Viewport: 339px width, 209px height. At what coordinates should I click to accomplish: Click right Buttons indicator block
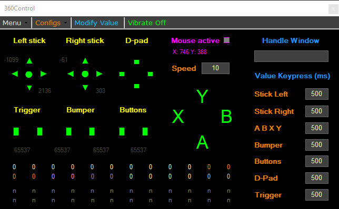coord(145,132)
